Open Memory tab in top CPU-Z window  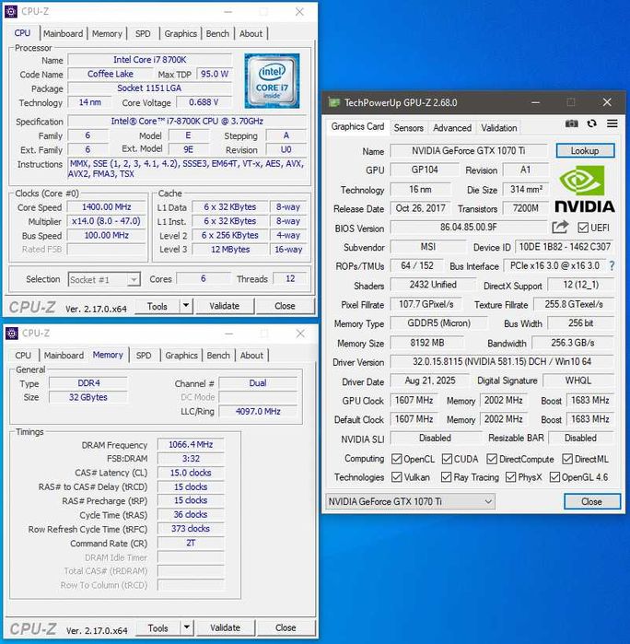point(107,34)
